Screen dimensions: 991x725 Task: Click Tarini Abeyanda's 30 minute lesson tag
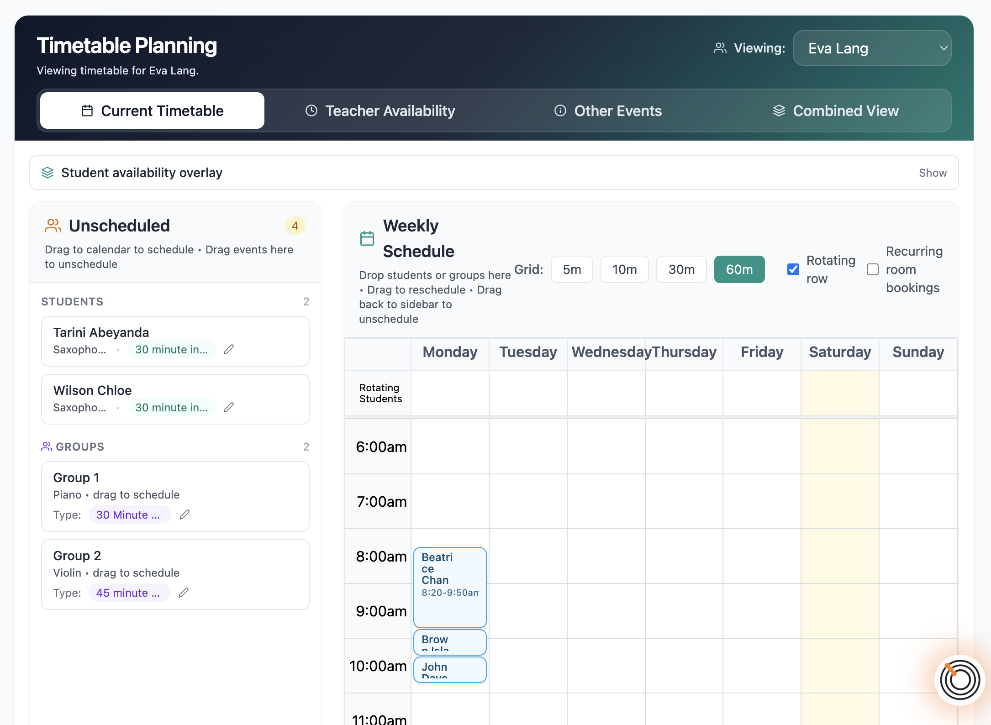click(172, 349)
